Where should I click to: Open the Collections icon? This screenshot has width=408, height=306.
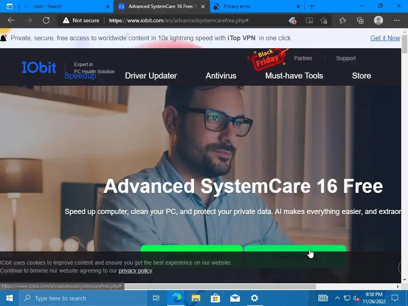(360, 20)
